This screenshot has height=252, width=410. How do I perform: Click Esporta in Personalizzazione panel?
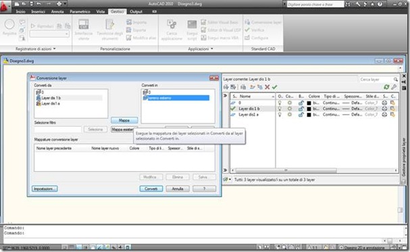136,30
